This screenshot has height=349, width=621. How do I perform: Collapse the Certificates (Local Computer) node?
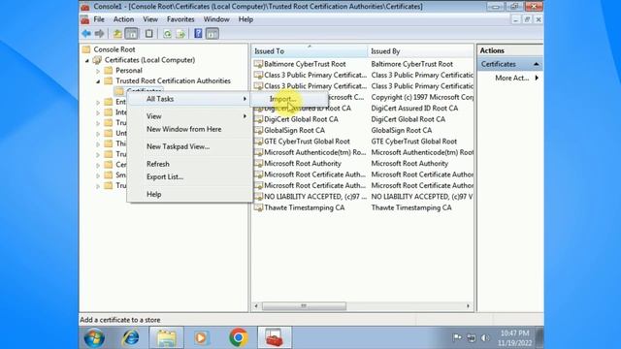(x=87, y=60)
